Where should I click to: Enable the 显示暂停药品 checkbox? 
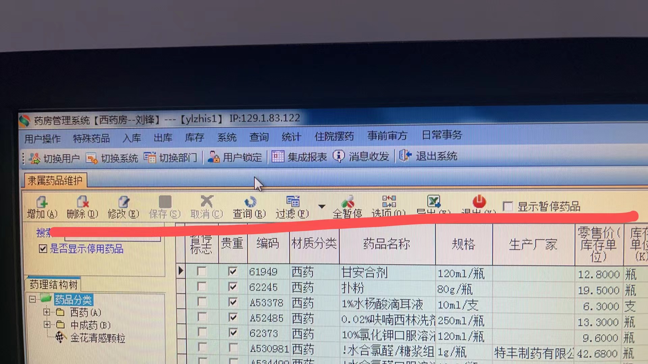coord(508,206)
